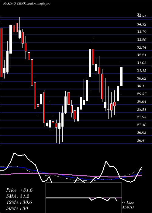Click the Price : 31.6 readout
152x213 pixels.
[x=19, y=190]
